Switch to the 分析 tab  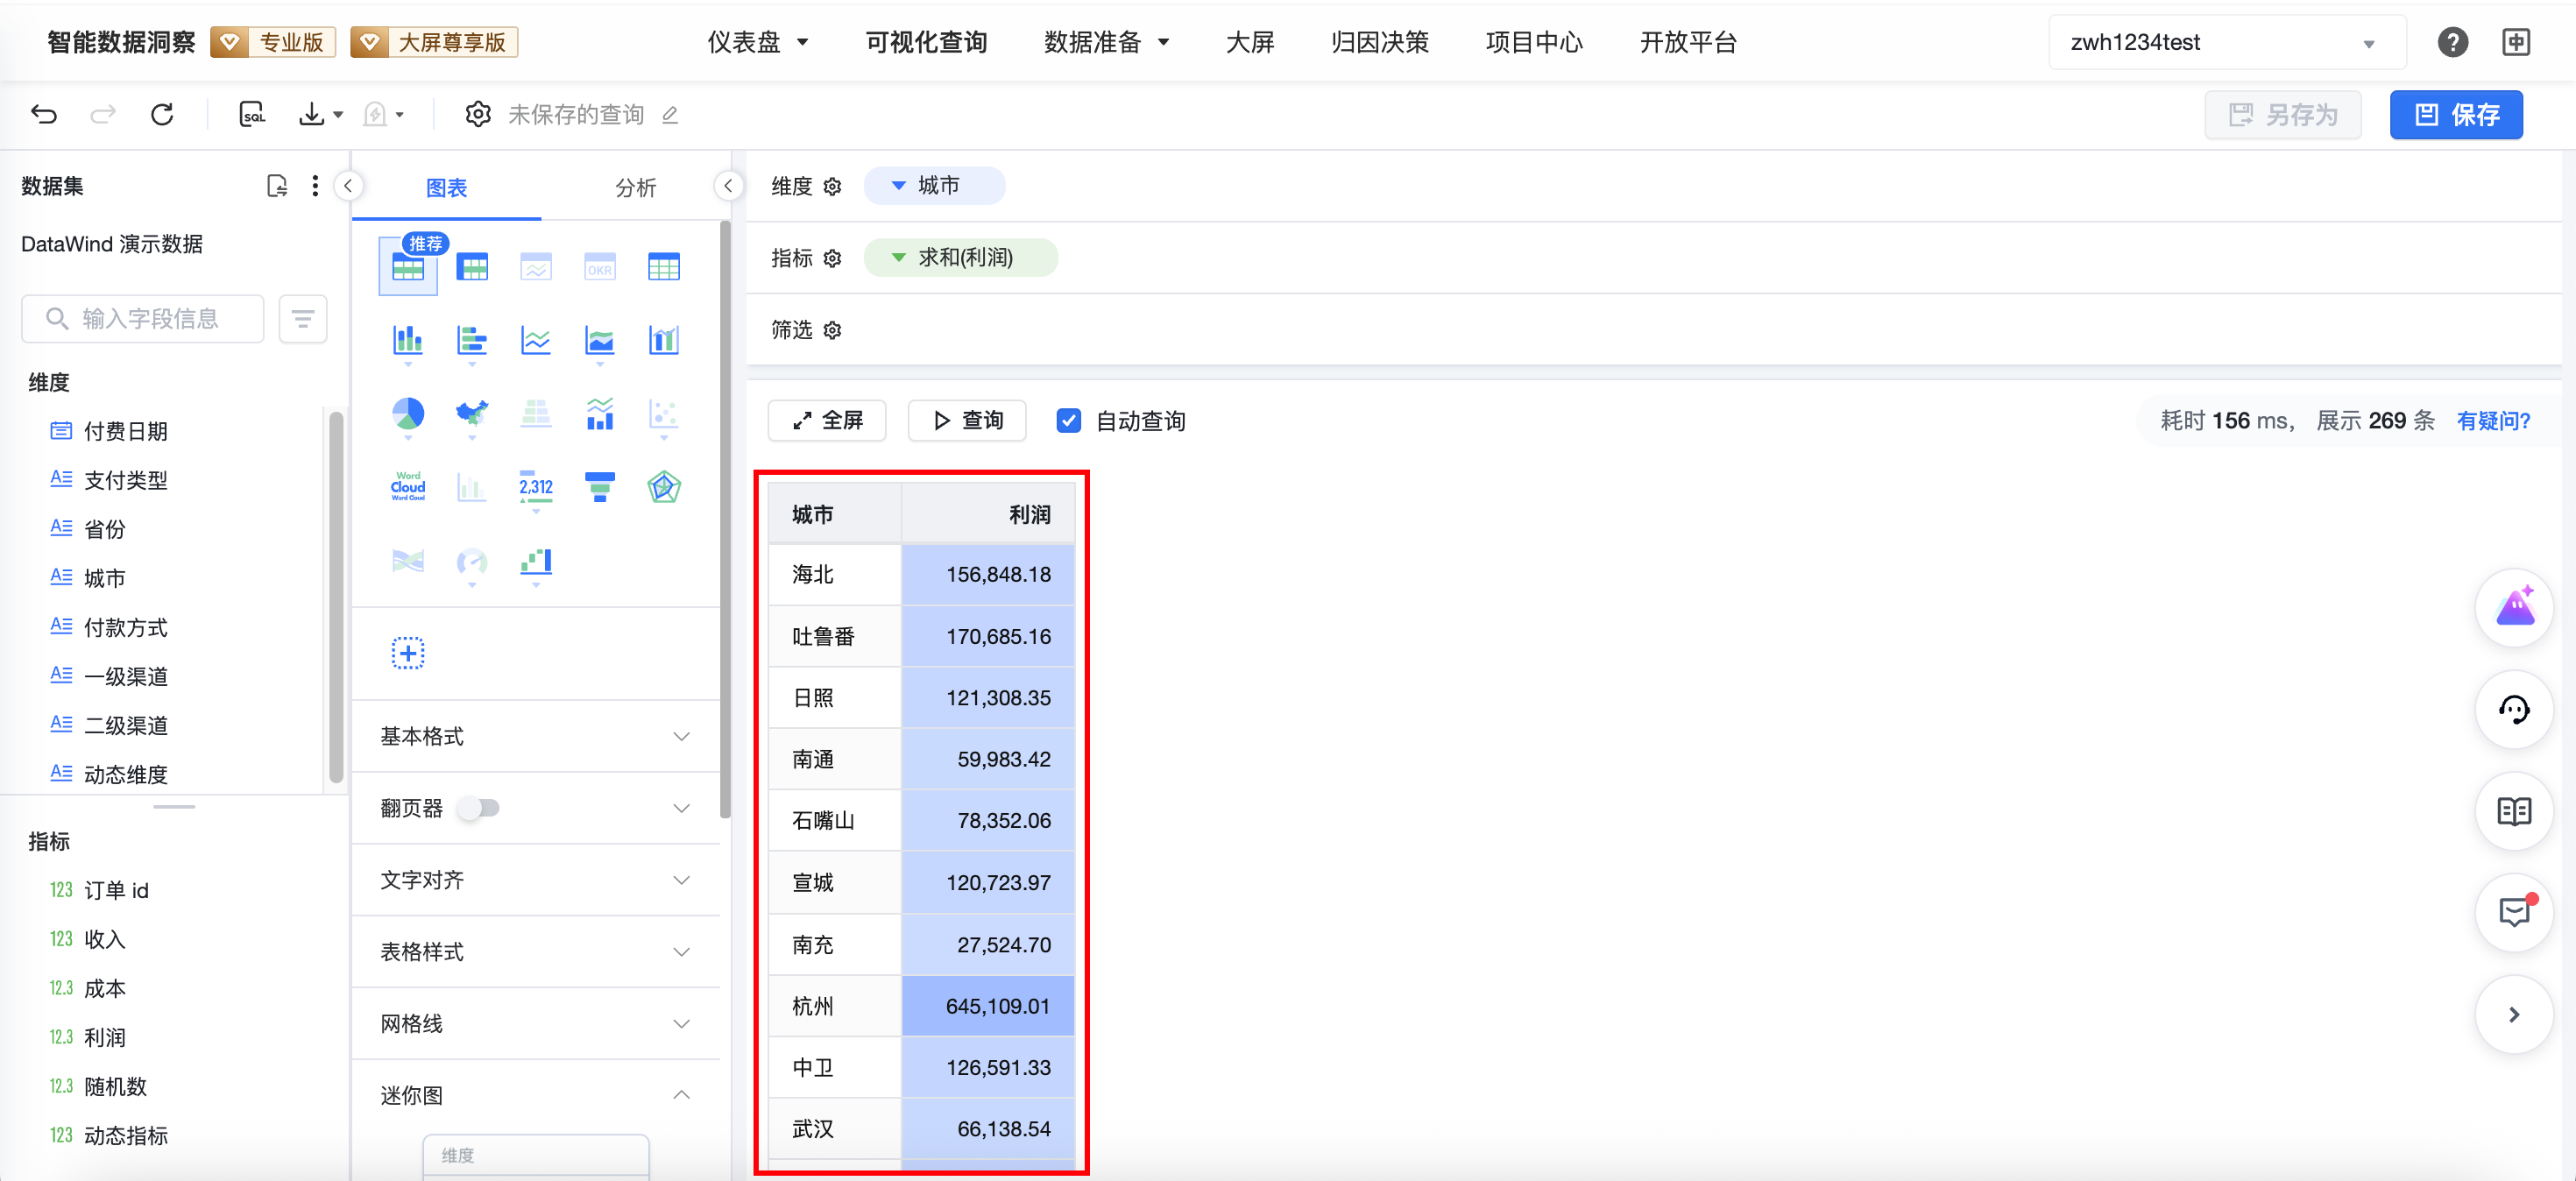pos(635,187)
